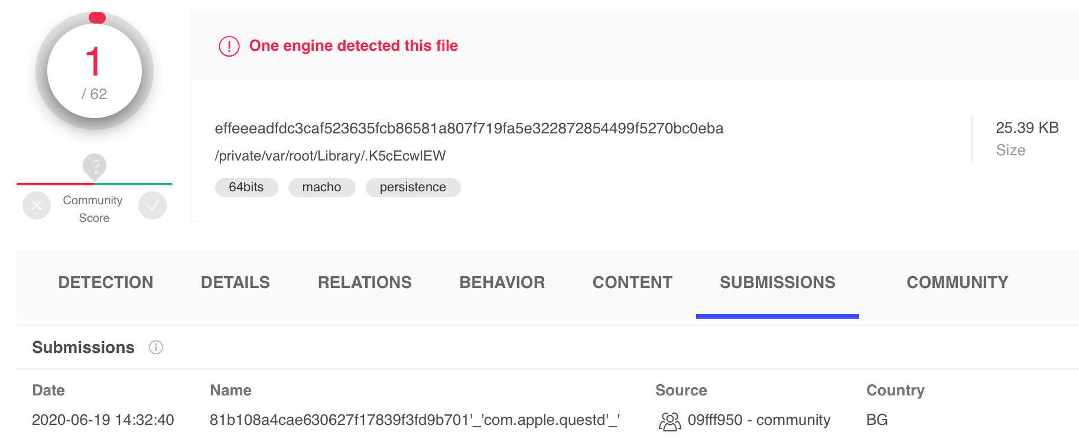1079x445 pixels.
Task: Vote malicious with the X community button
Action: coord(37,205)
